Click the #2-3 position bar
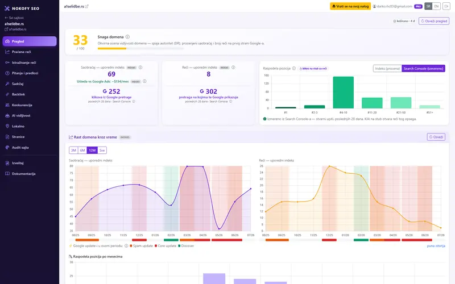Screen dimensions: 455x284 pos(315,107)
